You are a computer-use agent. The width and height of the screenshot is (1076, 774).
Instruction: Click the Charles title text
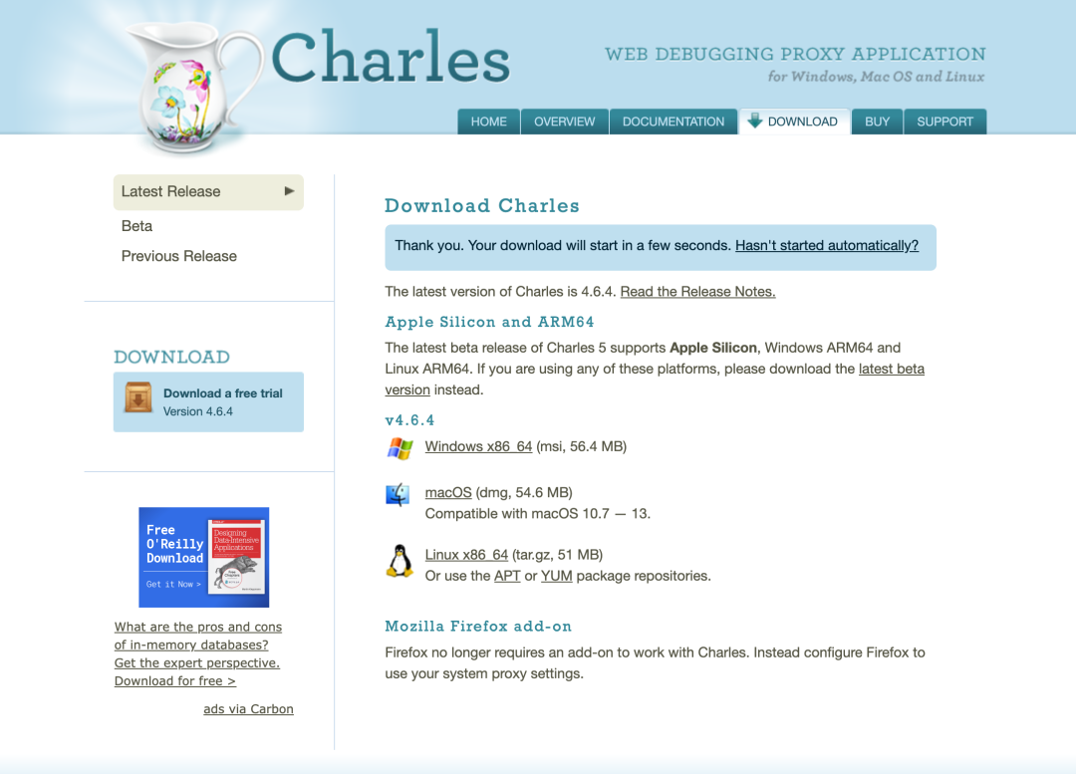click(391, 58)
